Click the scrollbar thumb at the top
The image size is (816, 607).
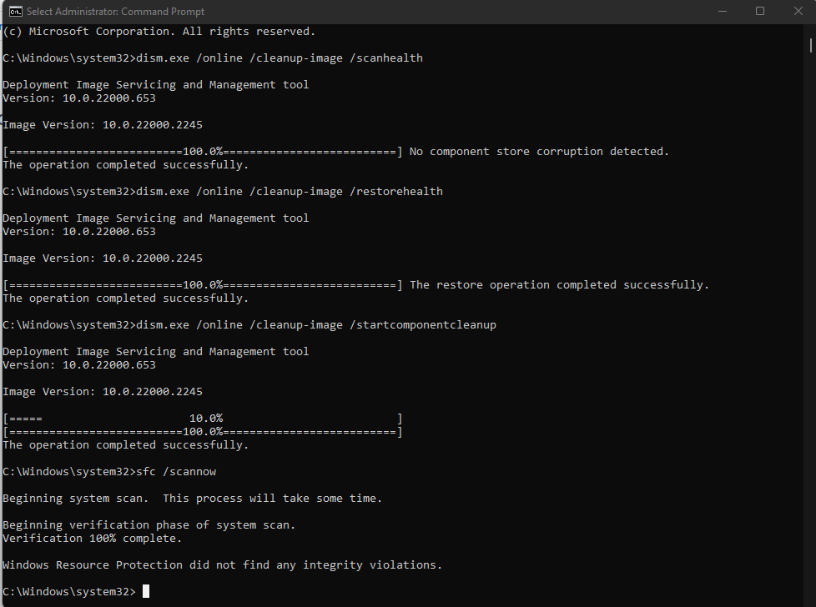point(810,43)
